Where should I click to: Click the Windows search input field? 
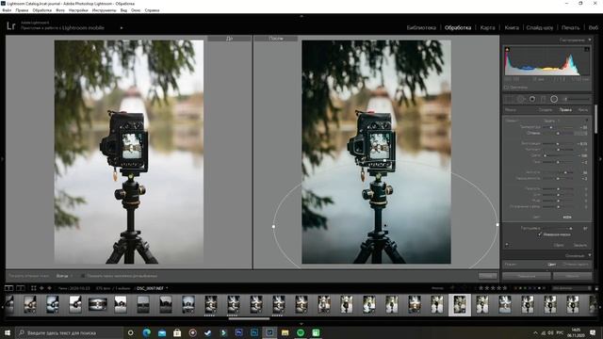tap(69, 332)
